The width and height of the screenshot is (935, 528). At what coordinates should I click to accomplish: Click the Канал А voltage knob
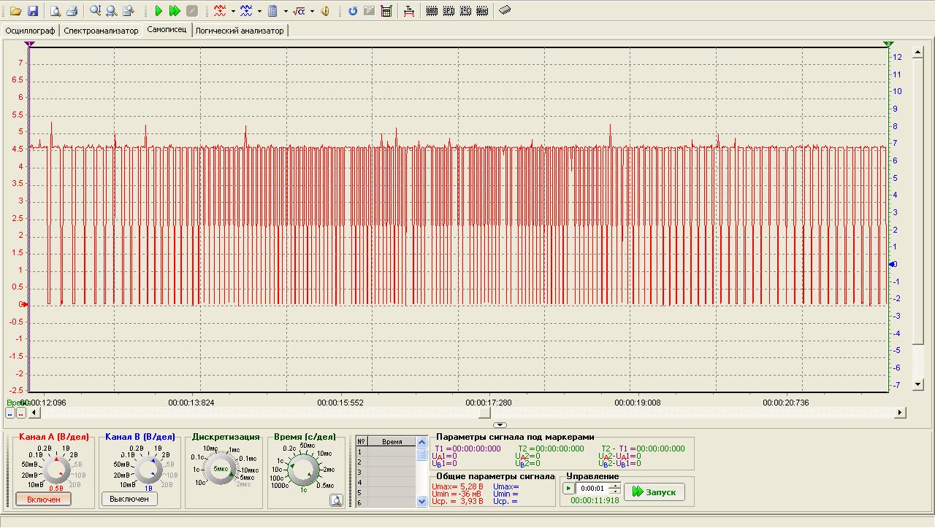57,470
